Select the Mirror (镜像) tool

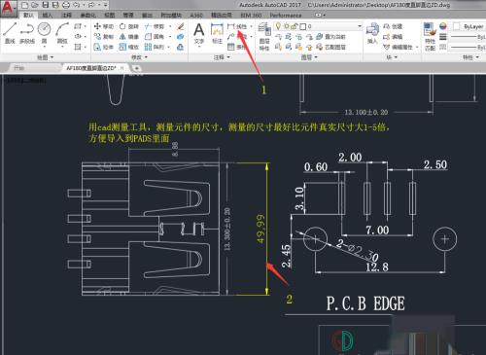tap(129, 37)
